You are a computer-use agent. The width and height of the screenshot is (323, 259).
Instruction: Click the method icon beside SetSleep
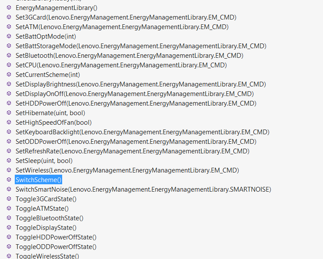click(x=9, y=161)
